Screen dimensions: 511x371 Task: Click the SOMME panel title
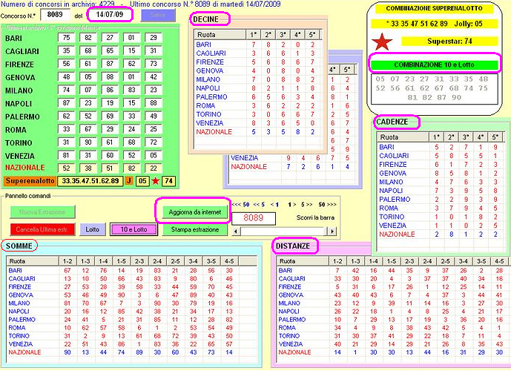click(x=19, y=246)
